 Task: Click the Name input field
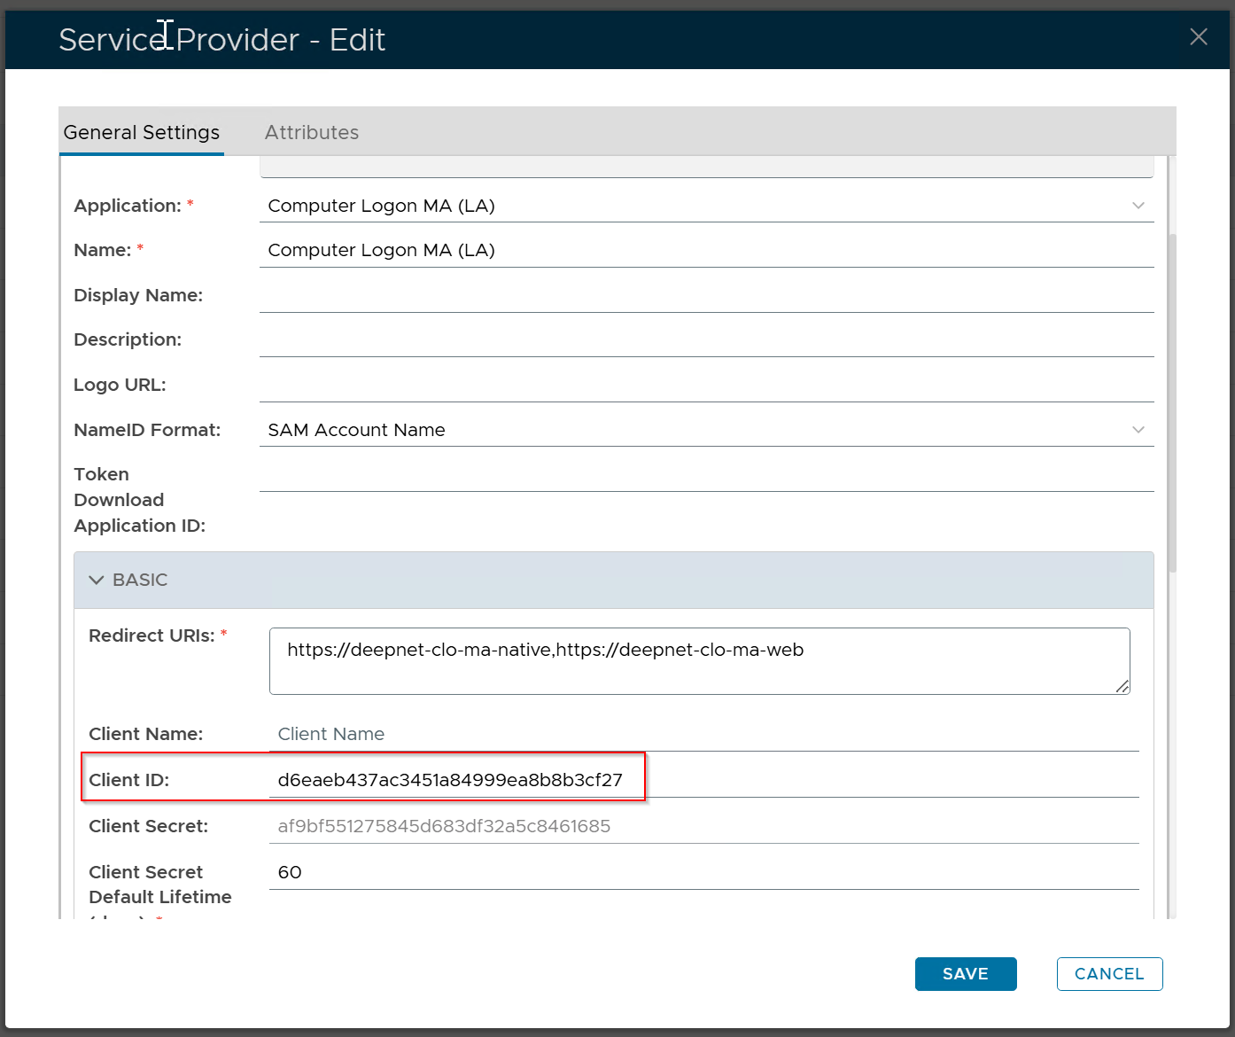[x=705, y=251]
